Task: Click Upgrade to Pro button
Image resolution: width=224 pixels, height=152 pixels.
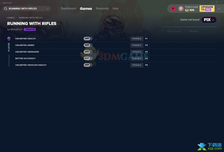Action: tap(207, 8)
